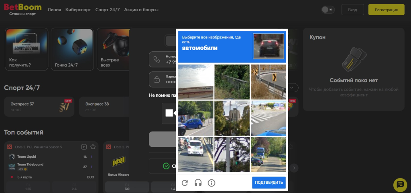Select the 3.0 odds button
The height and width of the screenshot is (193, 411).
pos(127,187)
